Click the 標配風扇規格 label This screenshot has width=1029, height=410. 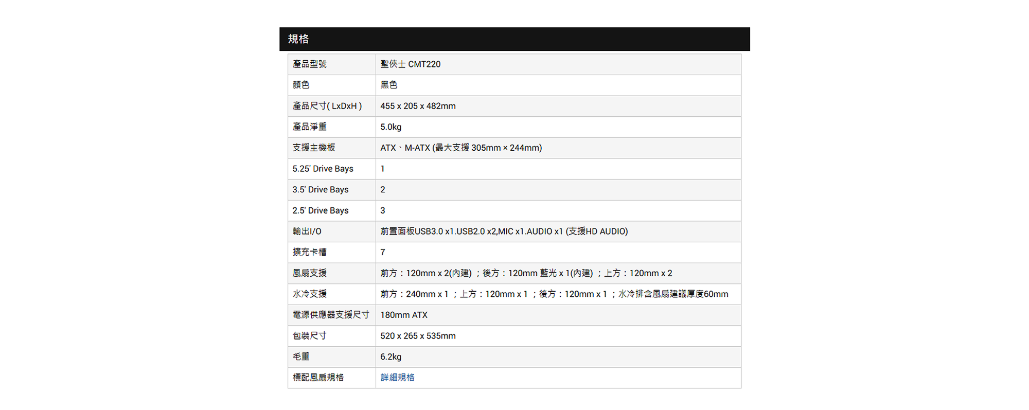318,378
